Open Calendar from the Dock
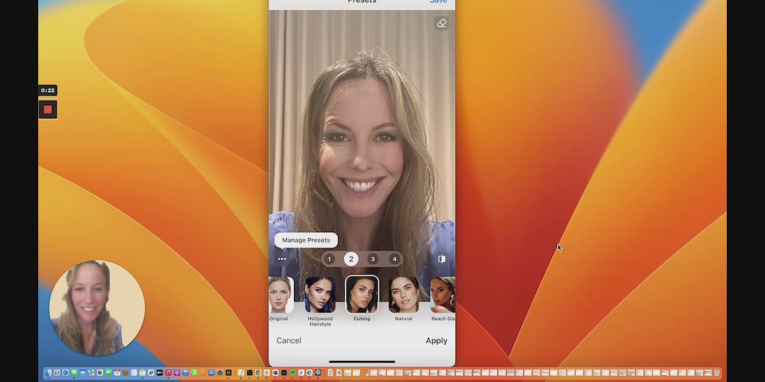The height and width of the screenshot is (382, 765). [117, 372]
